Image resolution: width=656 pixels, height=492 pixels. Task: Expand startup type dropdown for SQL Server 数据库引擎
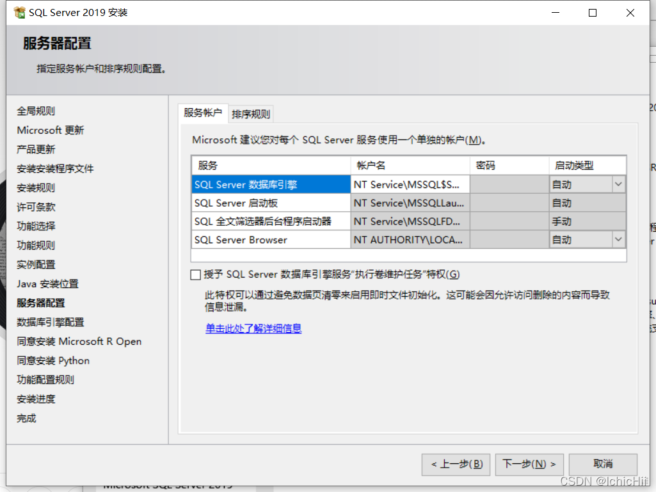click(618, 184)
